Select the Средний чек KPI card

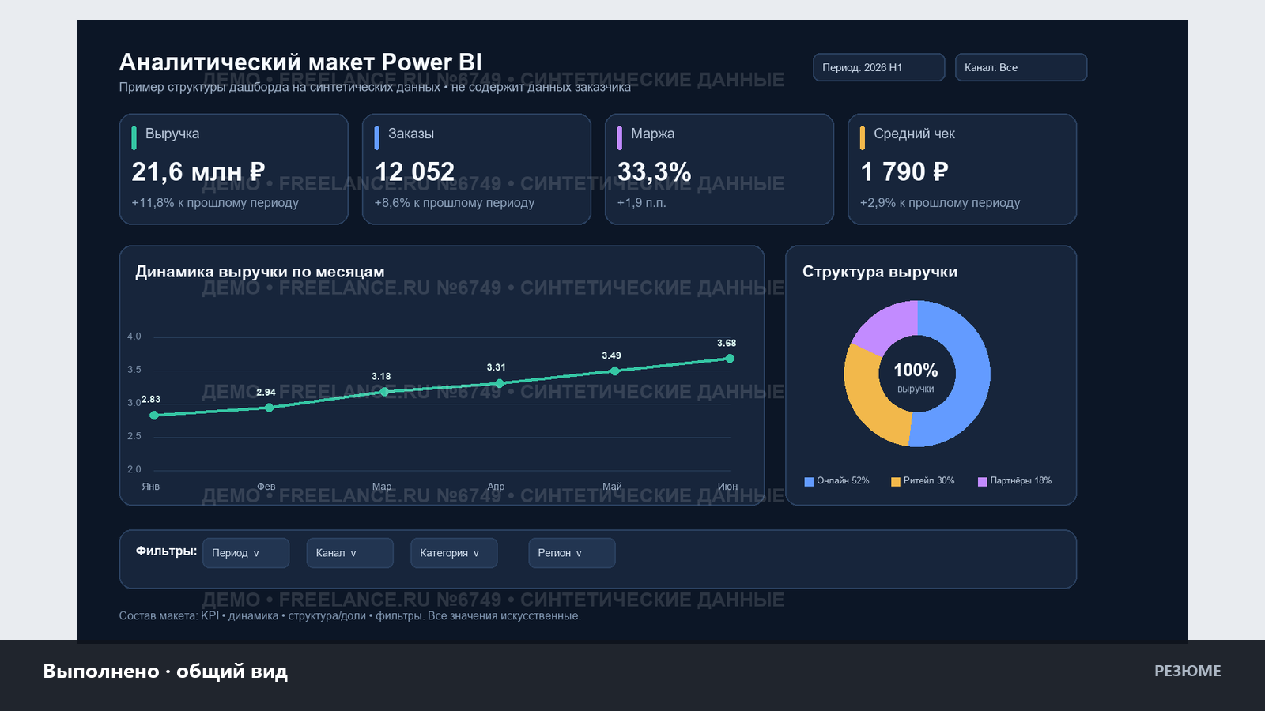pos(962,169)
